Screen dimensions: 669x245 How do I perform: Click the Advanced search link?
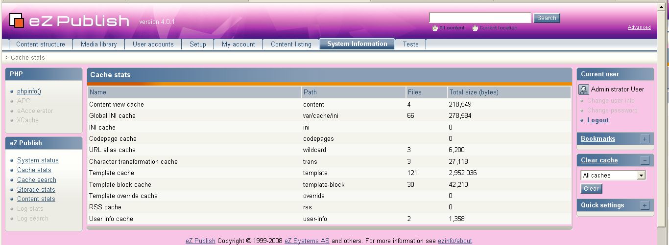[639, 27]
